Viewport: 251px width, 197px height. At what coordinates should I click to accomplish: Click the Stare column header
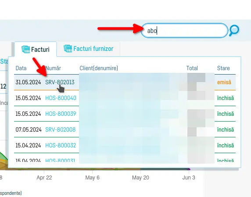[x=223, y=68]
